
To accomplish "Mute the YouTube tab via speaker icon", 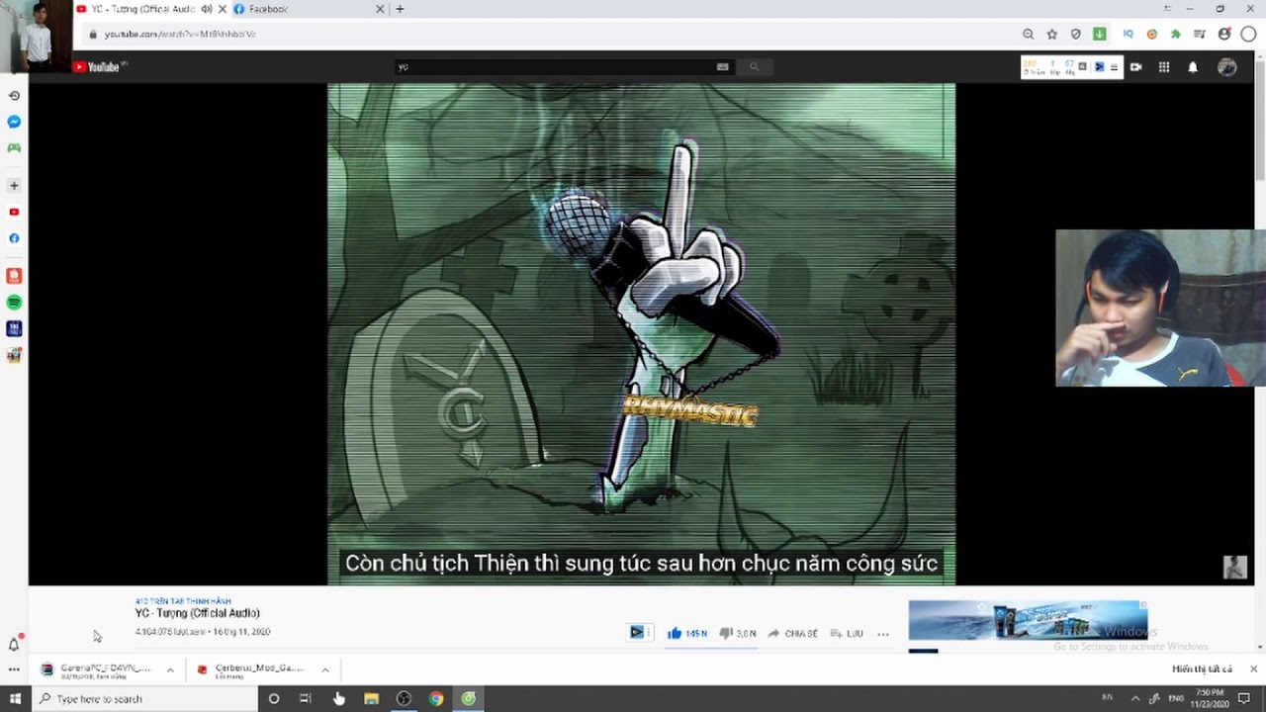I will [x=207, y=9].
